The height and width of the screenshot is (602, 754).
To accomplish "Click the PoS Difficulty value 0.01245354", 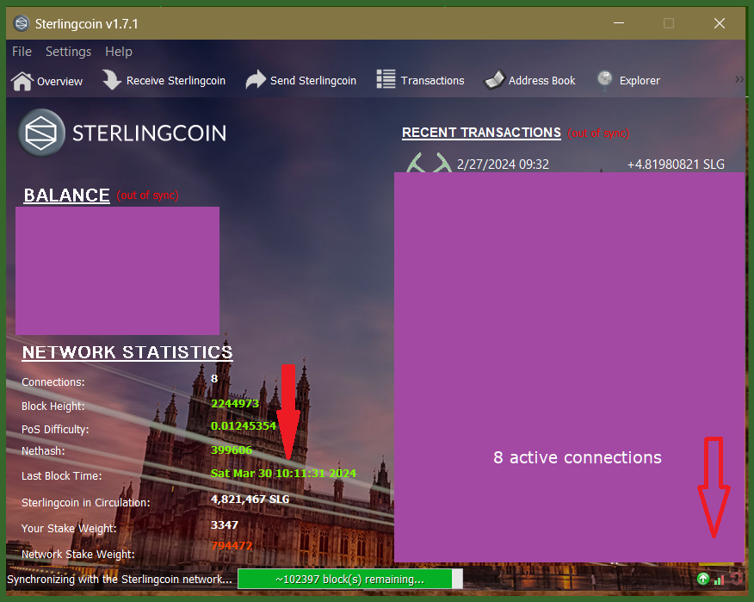I will [244, 425].
